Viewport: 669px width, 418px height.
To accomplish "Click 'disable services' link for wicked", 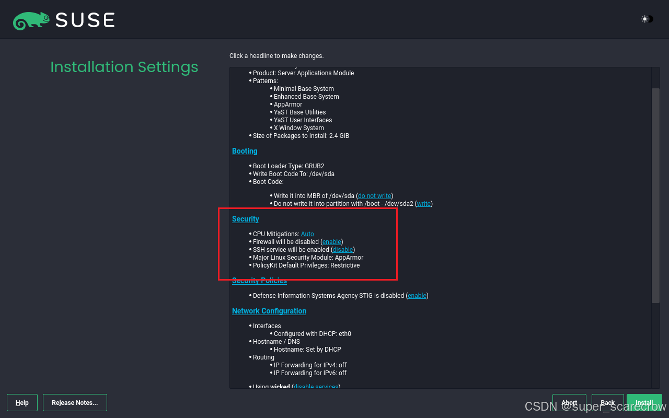I will point(316,387).
